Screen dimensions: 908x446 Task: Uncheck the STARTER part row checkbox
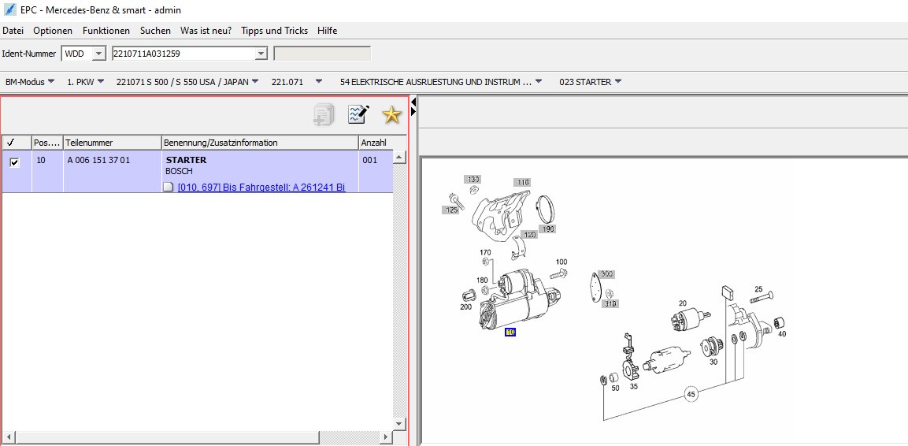14,162
